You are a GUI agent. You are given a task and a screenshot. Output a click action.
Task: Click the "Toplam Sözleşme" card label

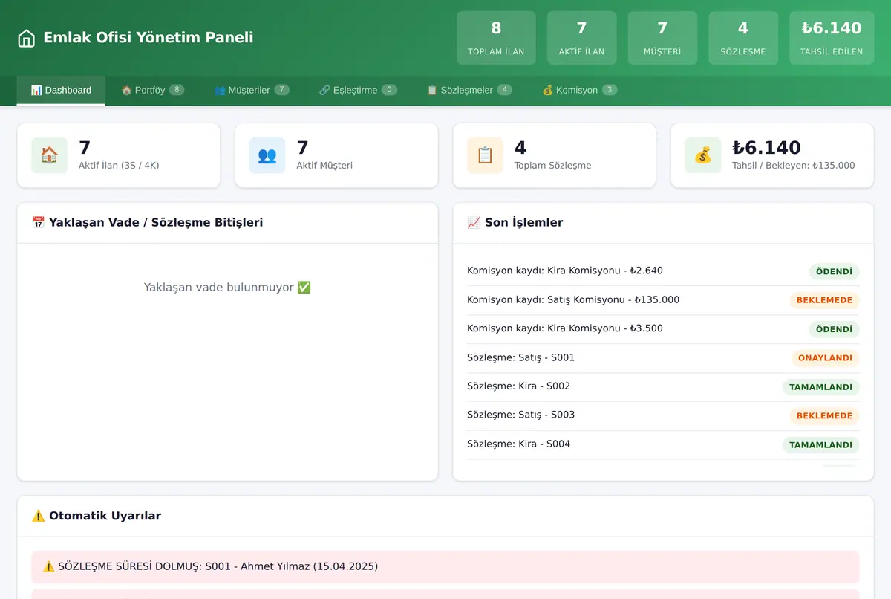tap(553, 165)
